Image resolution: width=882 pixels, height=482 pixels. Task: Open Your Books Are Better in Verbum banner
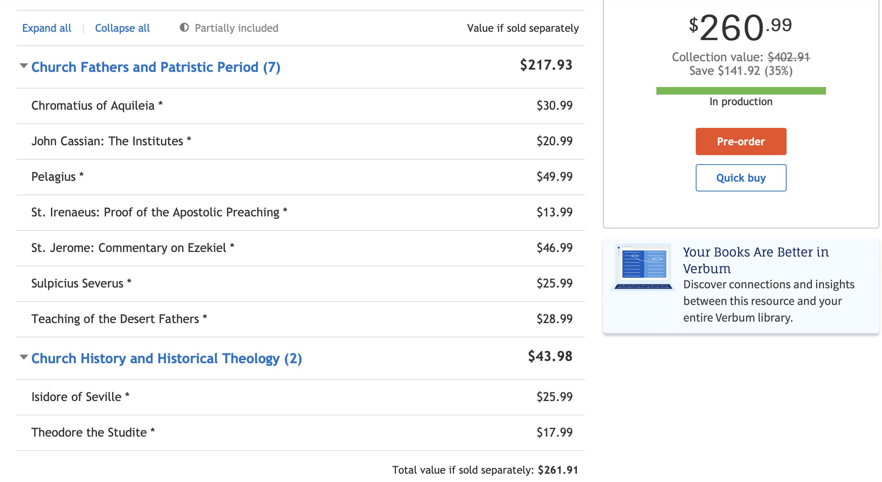coord(741,286)
